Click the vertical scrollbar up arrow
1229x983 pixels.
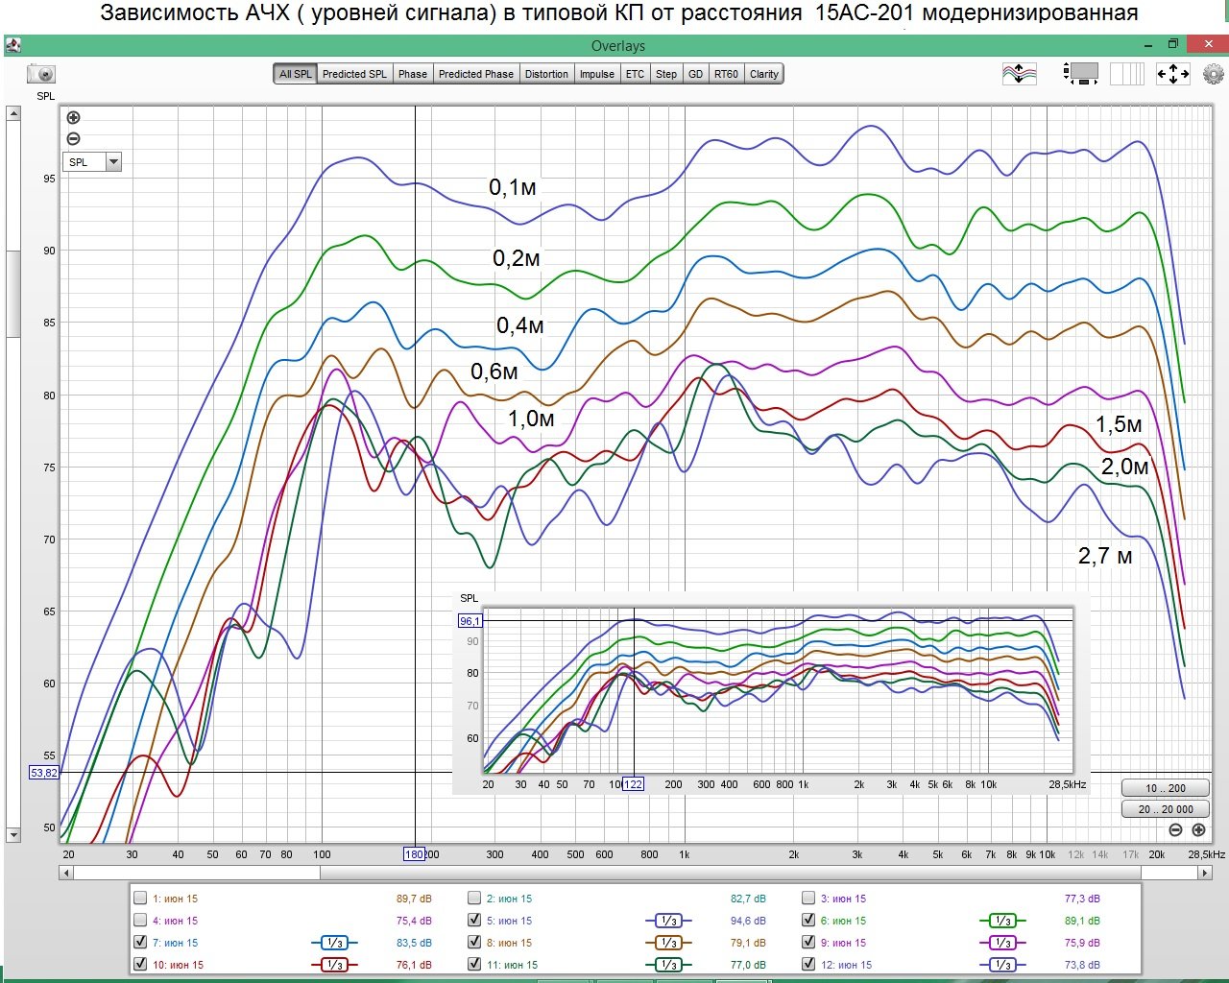pos(12,114)
